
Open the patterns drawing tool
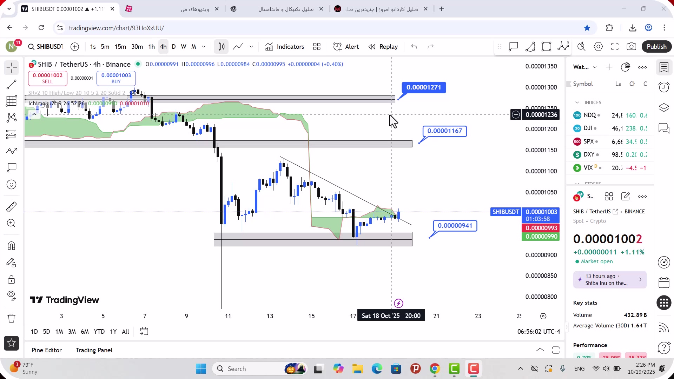[11, 118]
